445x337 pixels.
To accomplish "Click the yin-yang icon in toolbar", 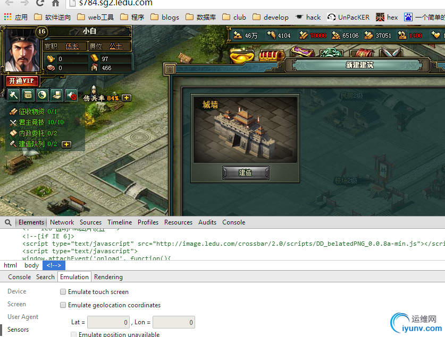I will [43, 95].
